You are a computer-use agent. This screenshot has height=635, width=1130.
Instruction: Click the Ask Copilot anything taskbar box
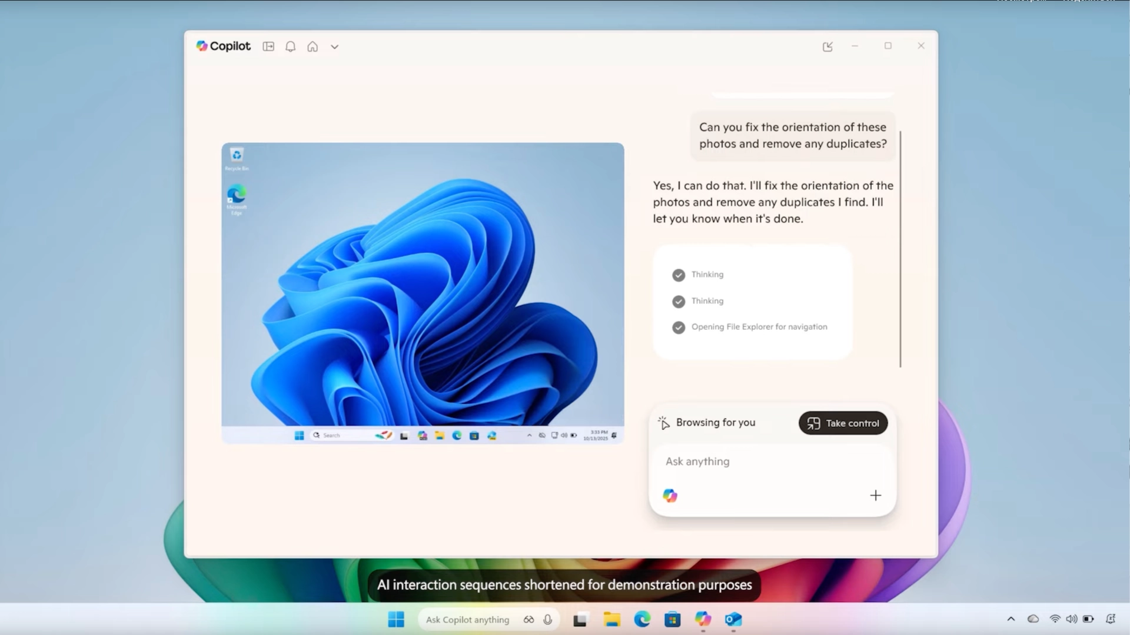(467, 620)
